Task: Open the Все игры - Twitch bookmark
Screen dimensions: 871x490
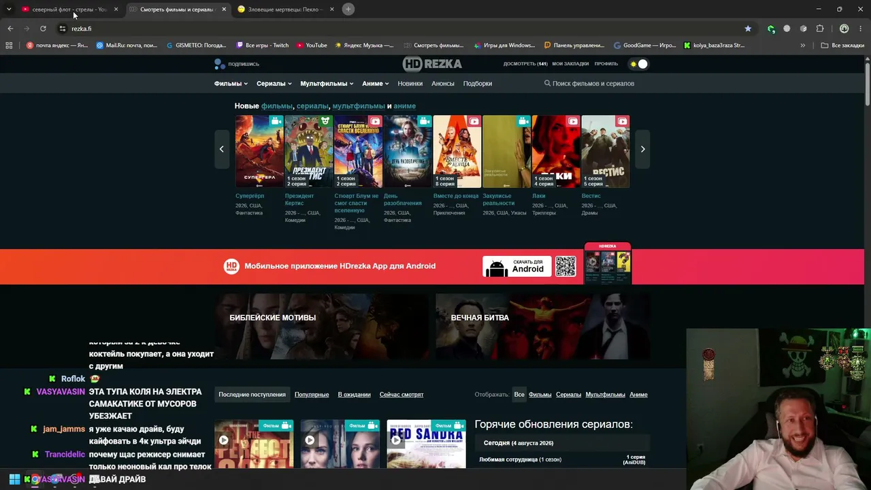Action: (262, 46)
